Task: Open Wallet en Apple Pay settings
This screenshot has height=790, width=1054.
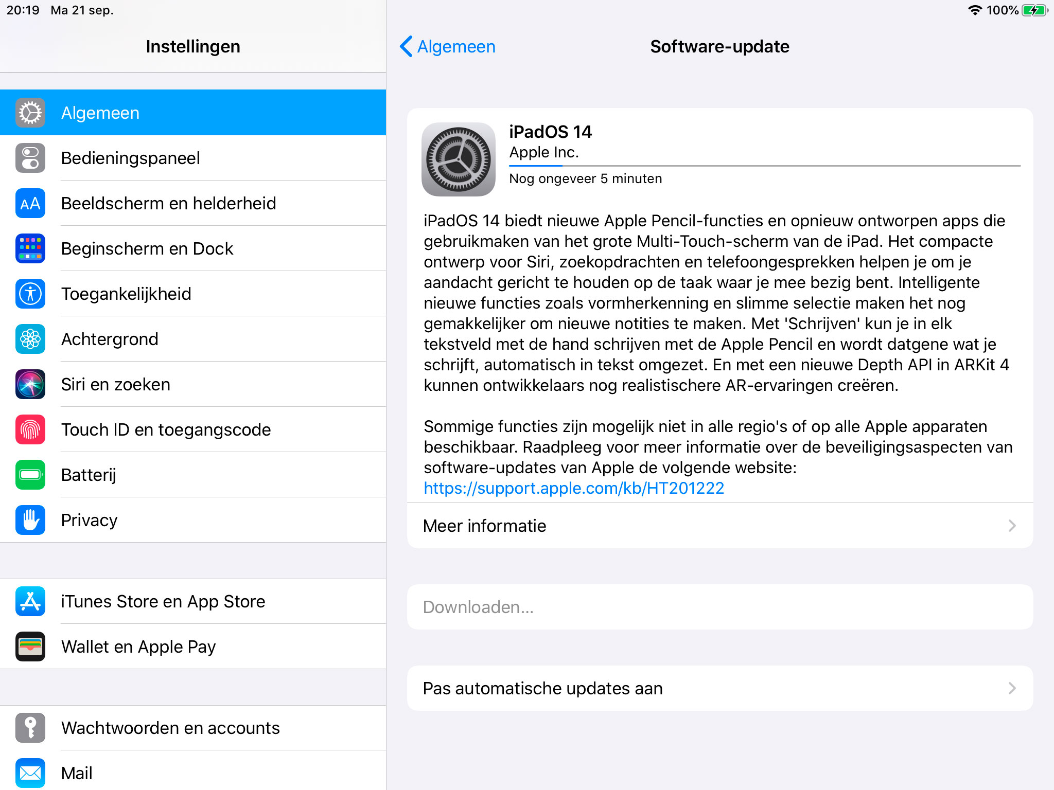Action: 193,647
